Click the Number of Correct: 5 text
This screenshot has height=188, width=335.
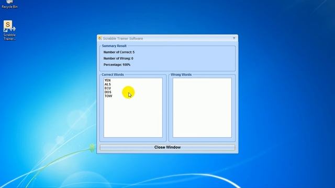point(119,52)
